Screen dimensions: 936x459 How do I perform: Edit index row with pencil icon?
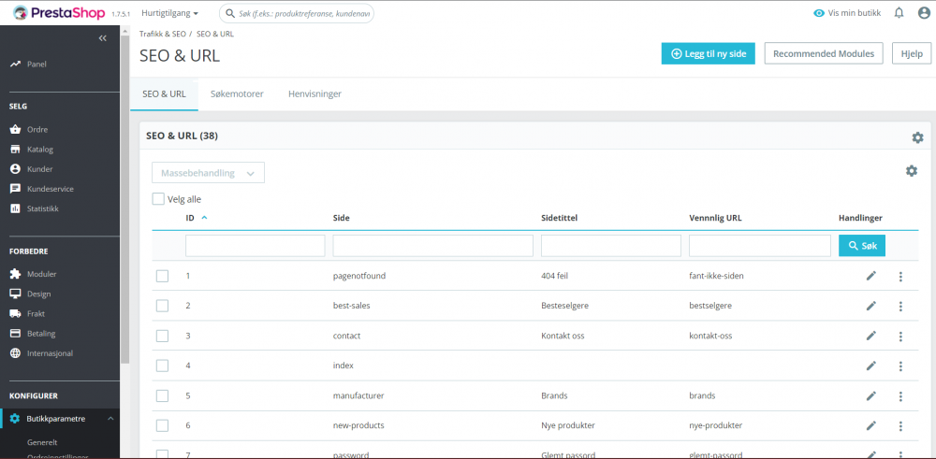tap(870, 366)
